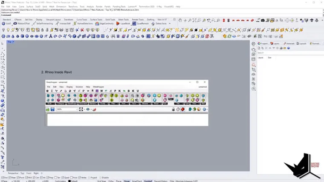The height and width of the screenshot is (182, 324).
Task: Click the zoom extents icon in Grasshopper
Action: click(81, 109)
